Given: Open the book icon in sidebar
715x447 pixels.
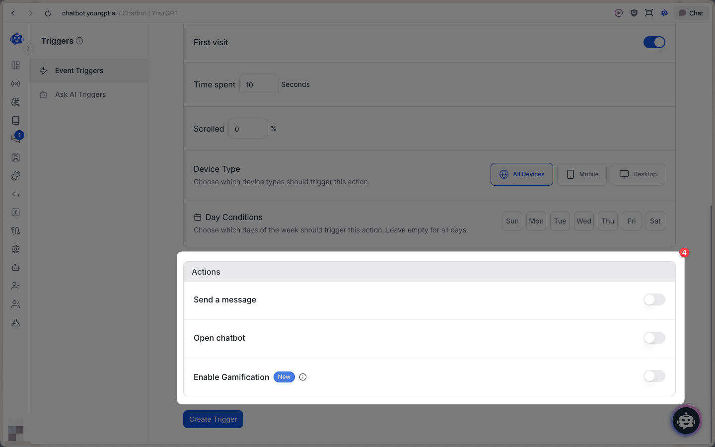Looking at the screenshot, I should (15, 121).
